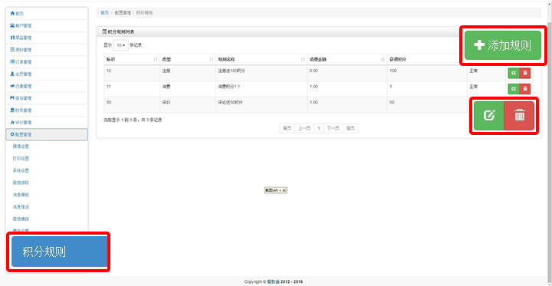Open 会员管理 in the sidebar
Screen dimensions: 552x286
(x=47, y=74)
